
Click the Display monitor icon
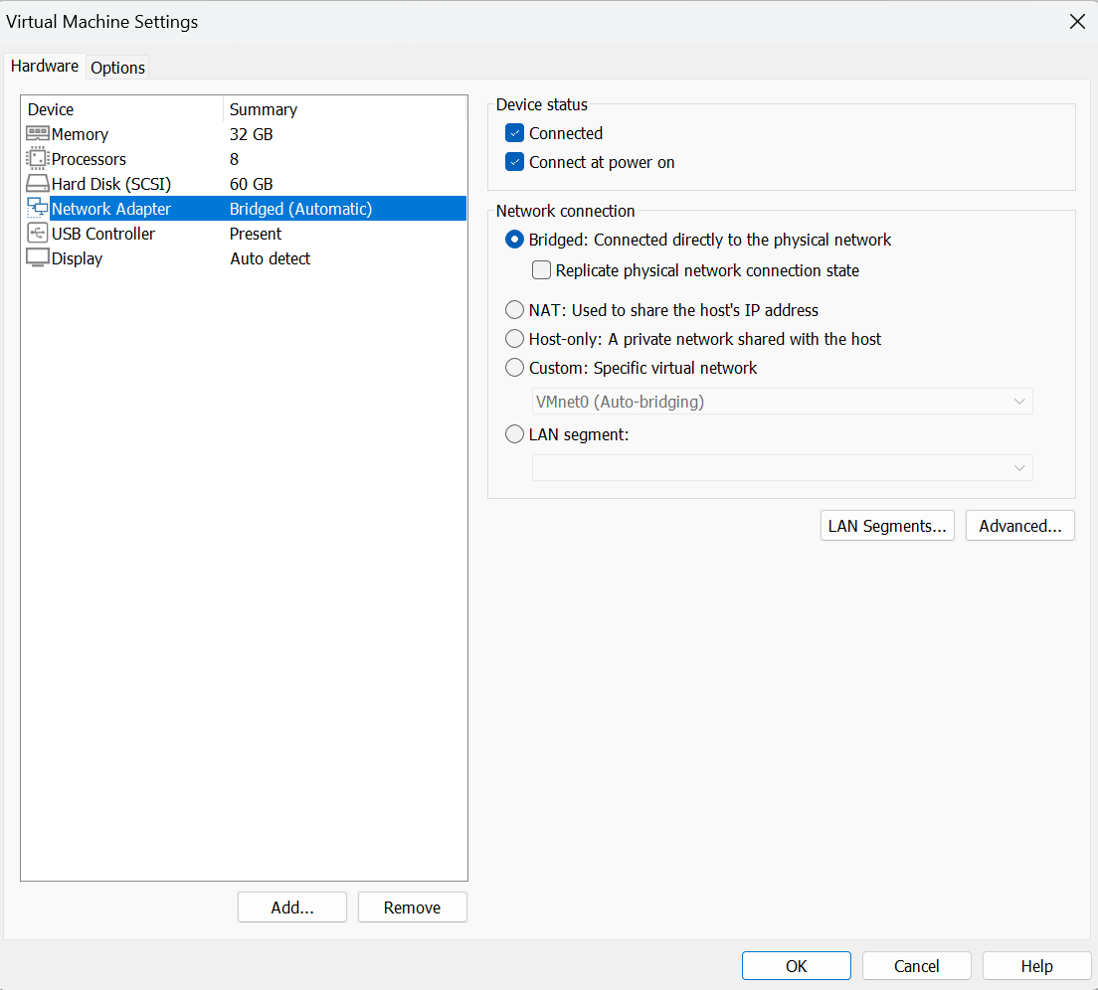pos(38,258)
